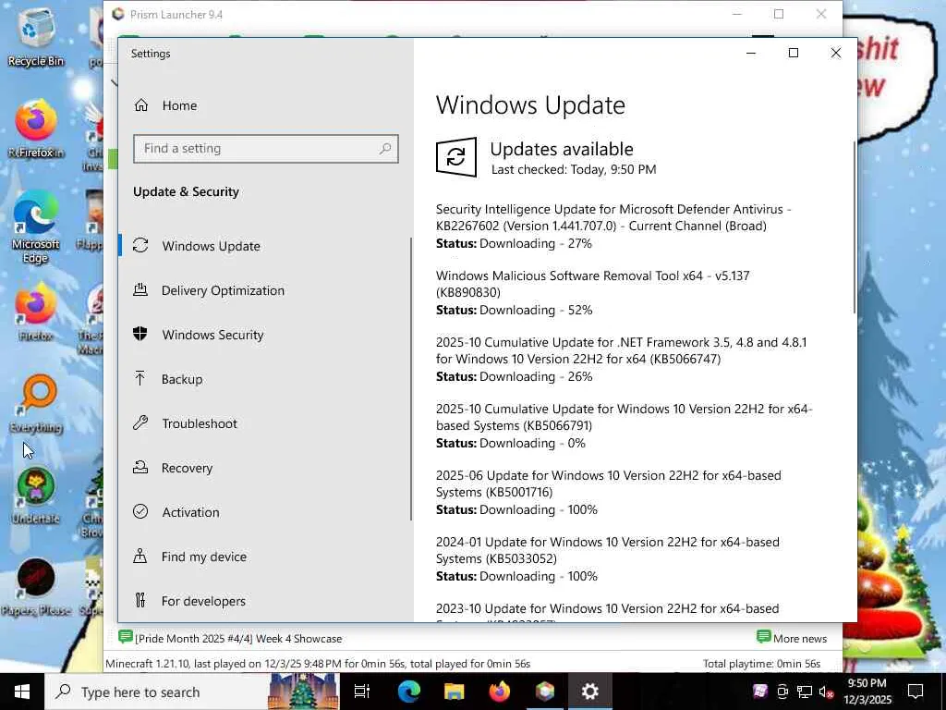
Task: Open Recovery settings page
Action: coord(187,468)
